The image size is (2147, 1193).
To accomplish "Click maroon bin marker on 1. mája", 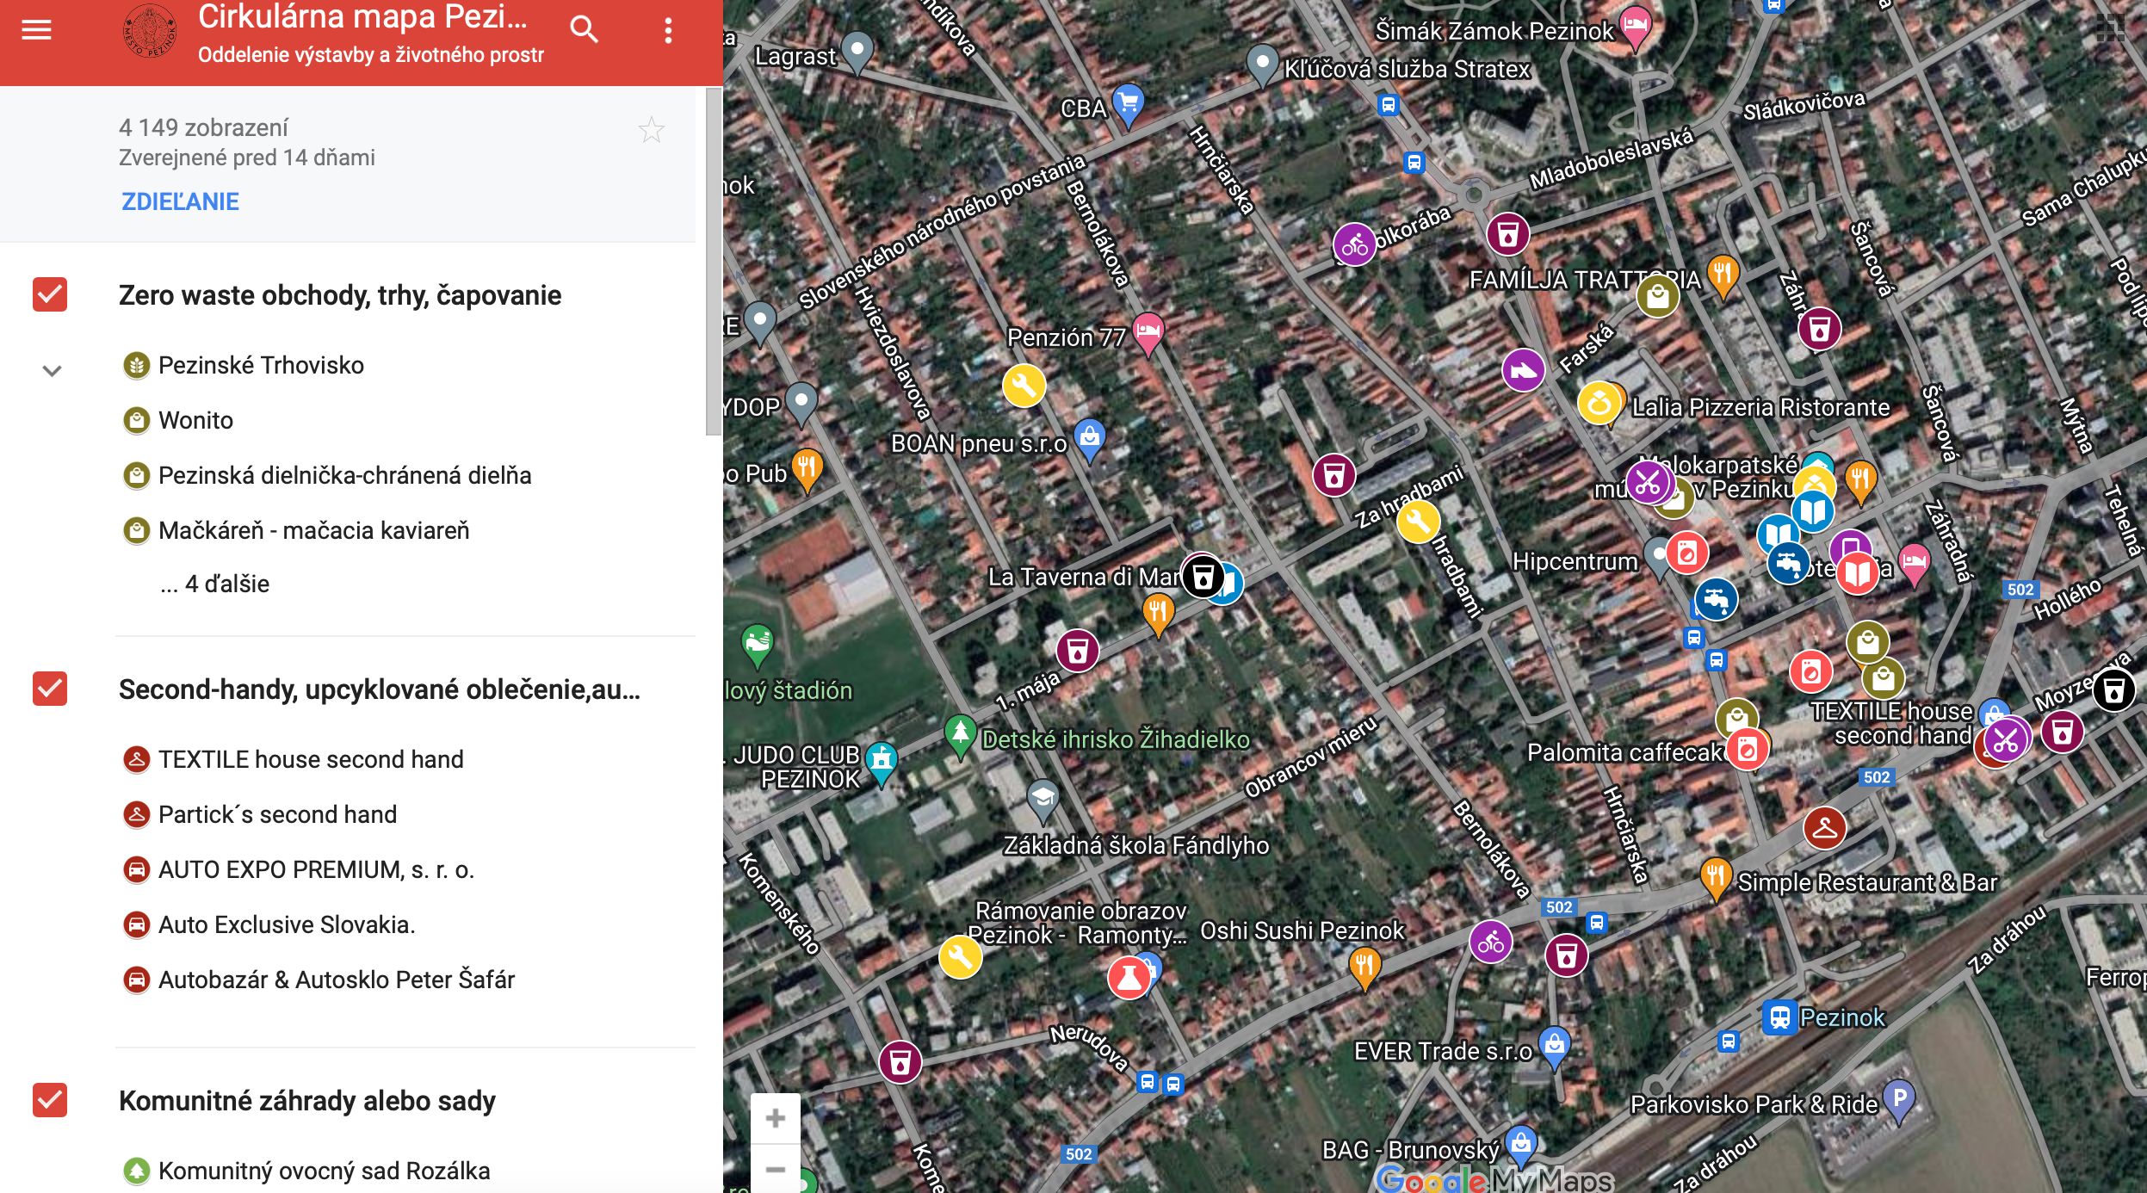I will (x=1077, y=651).
